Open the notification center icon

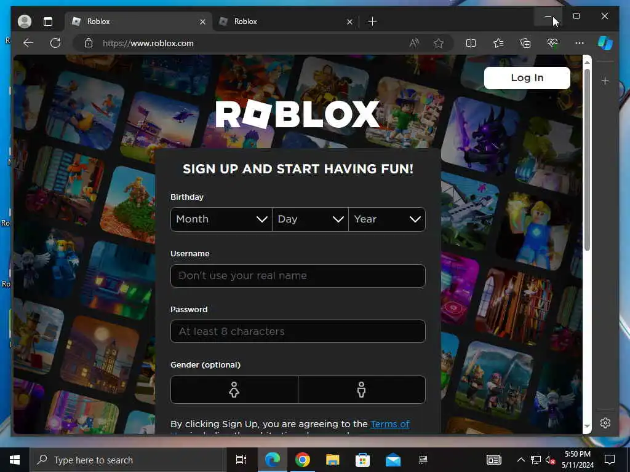click(610, 460)
